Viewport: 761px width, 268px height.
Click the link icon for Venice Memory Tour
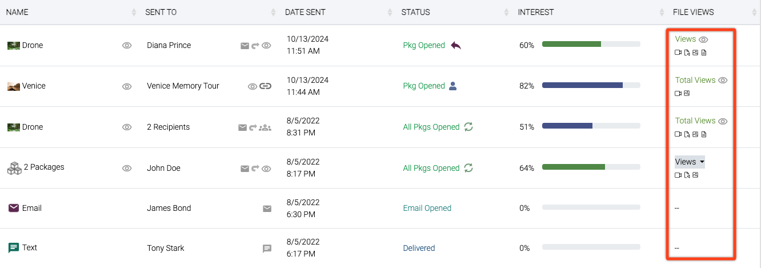pos(265,86)
